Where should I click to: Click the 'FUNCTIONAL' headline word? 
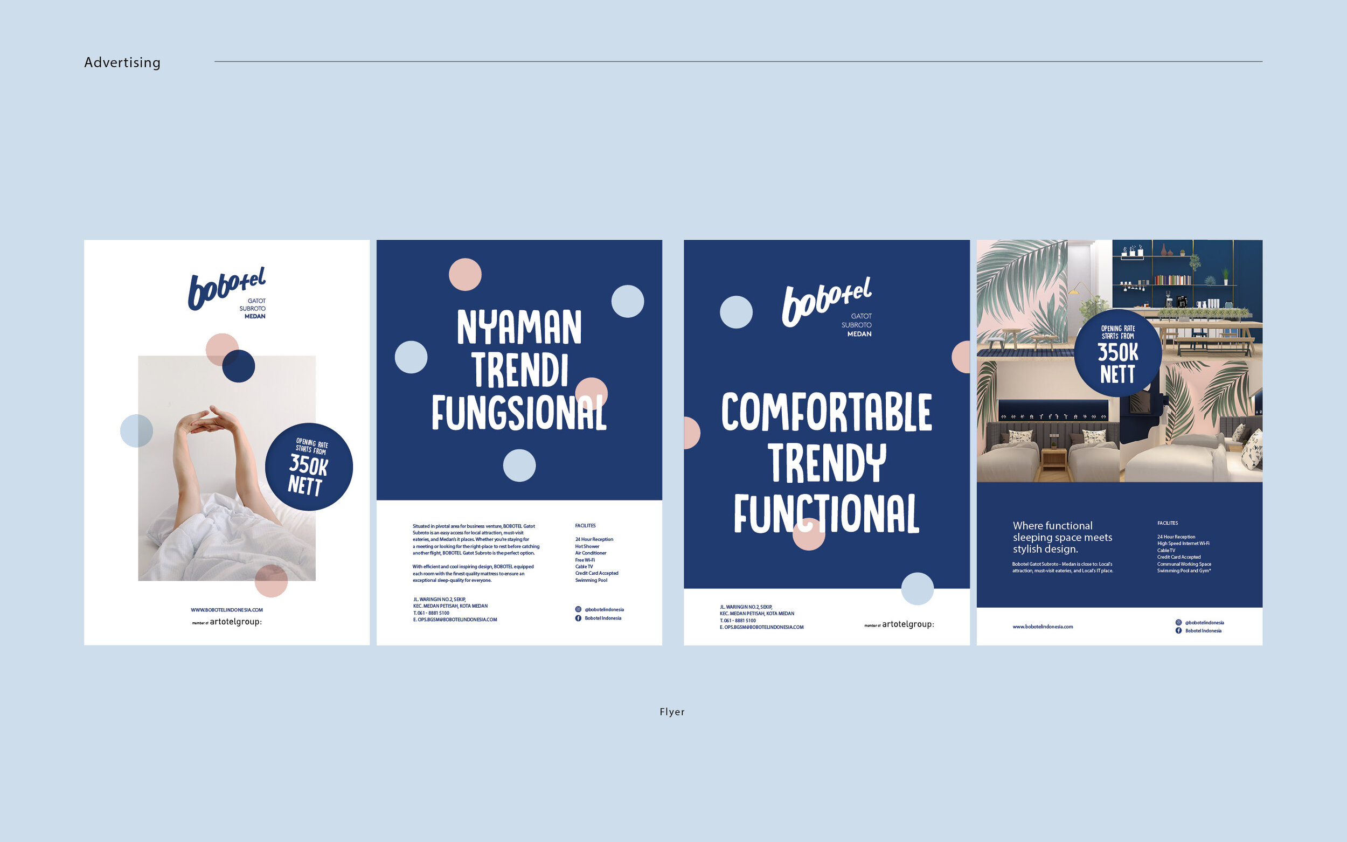point(827,513)
